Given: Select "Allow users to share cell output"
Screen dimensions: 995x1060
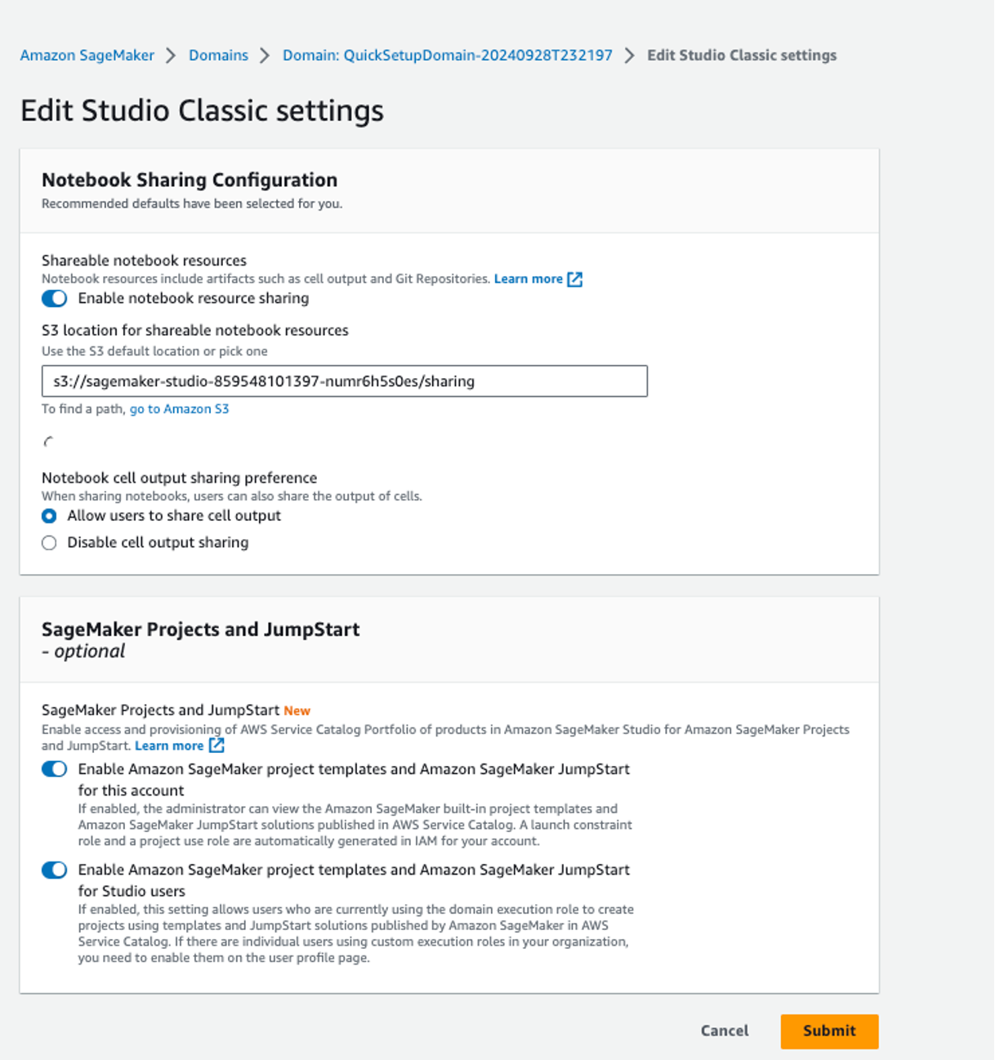Looking at the screenshot, I should coord(48,515).
